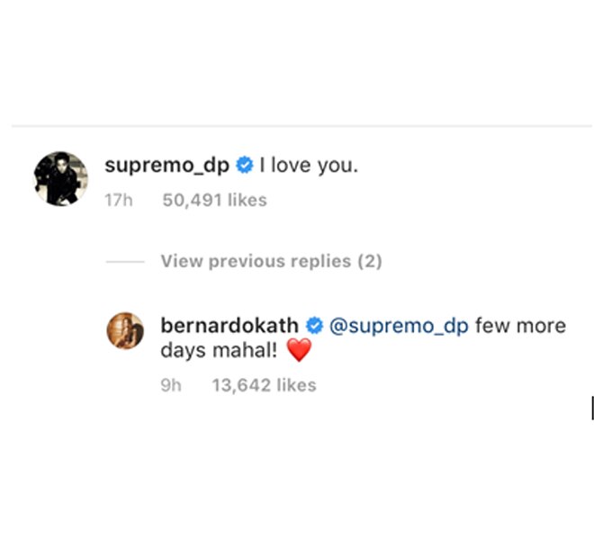Image resolution: width=594 pixels, height=540 pixels.
Task: View the 50,491 likes list
Action: point(215,200)
